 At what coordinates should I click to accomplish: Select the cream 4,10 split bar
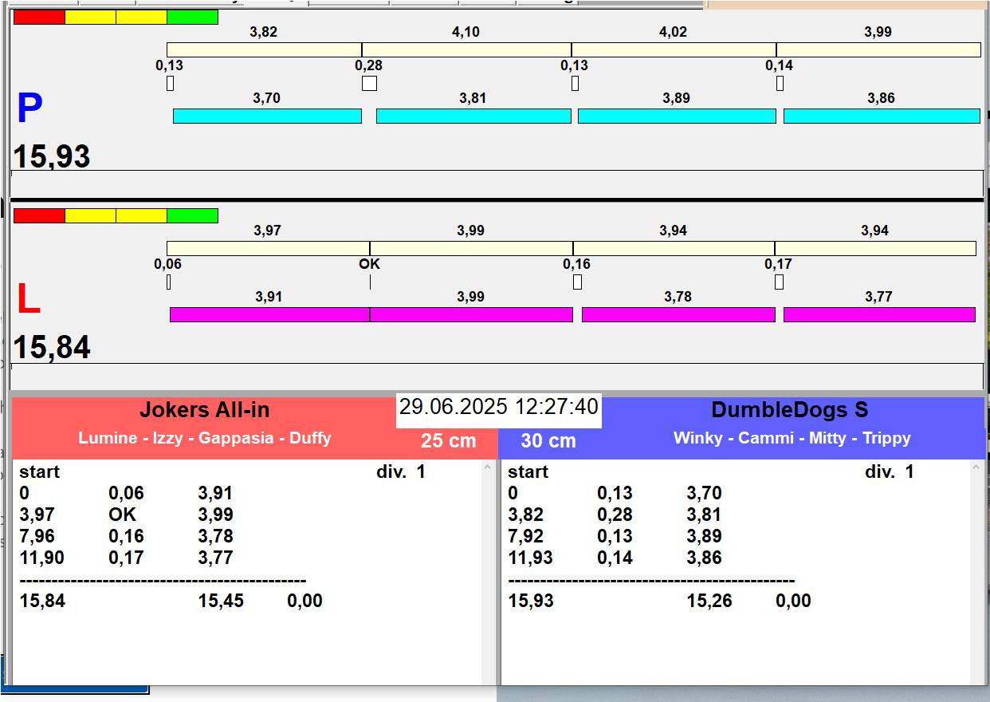[466, 49]
